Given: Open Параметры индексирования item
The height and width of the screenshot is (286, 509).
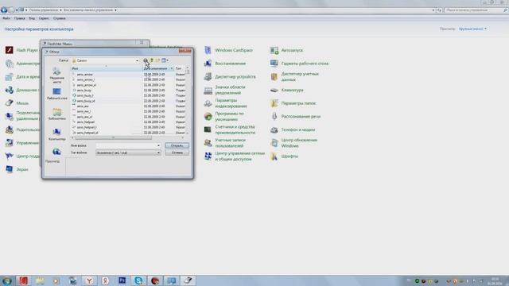Looking at the screenshot, I should 225,103.
